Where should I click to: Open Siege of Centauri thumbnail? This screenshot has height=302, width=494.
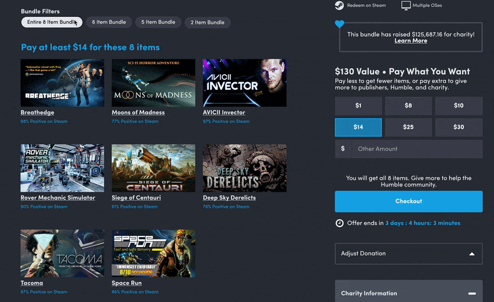[153, 168]
